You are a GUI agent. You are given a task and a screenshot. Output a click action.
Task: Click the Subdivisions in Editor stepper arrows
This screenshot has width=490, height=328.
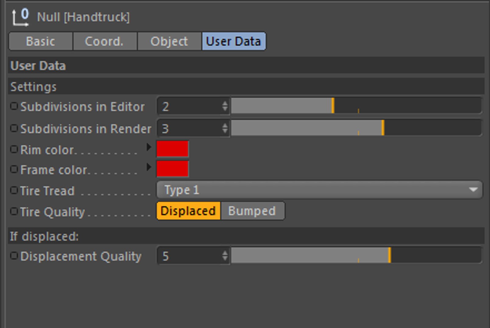point(225,106)
